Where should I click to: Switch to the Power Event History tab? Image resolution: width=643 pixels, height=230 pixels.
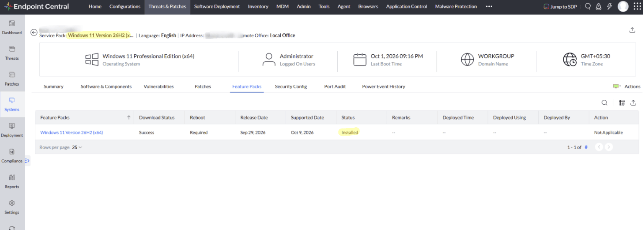[x=384, y=86]
